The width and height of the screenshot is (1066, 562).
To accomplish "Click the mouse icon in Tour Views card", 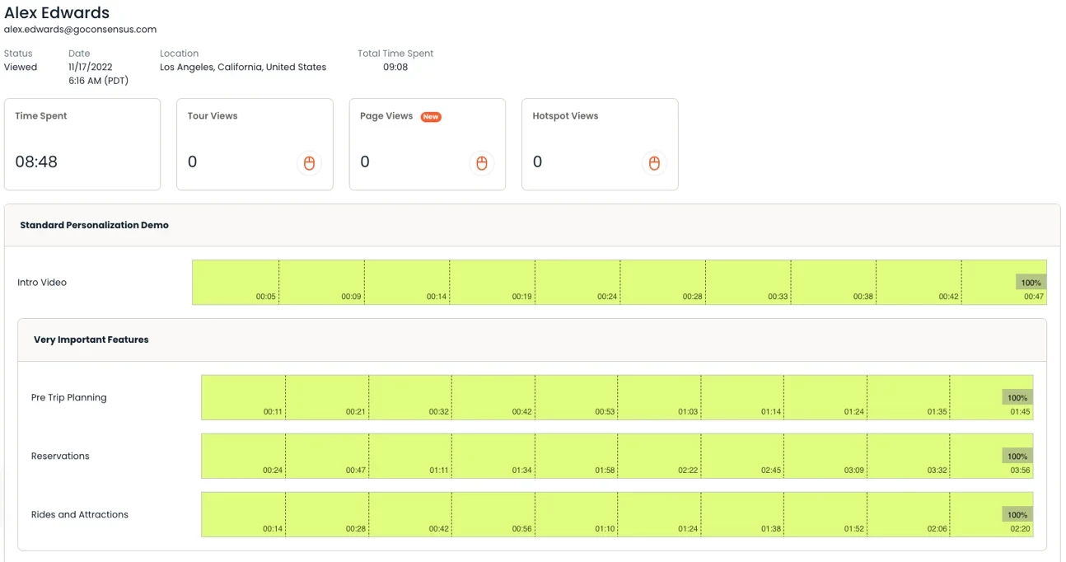I will coord(310,163).
